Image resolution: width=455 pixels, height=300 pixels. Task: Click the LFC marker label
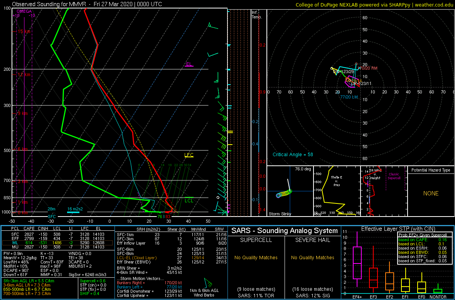[189, 155]
